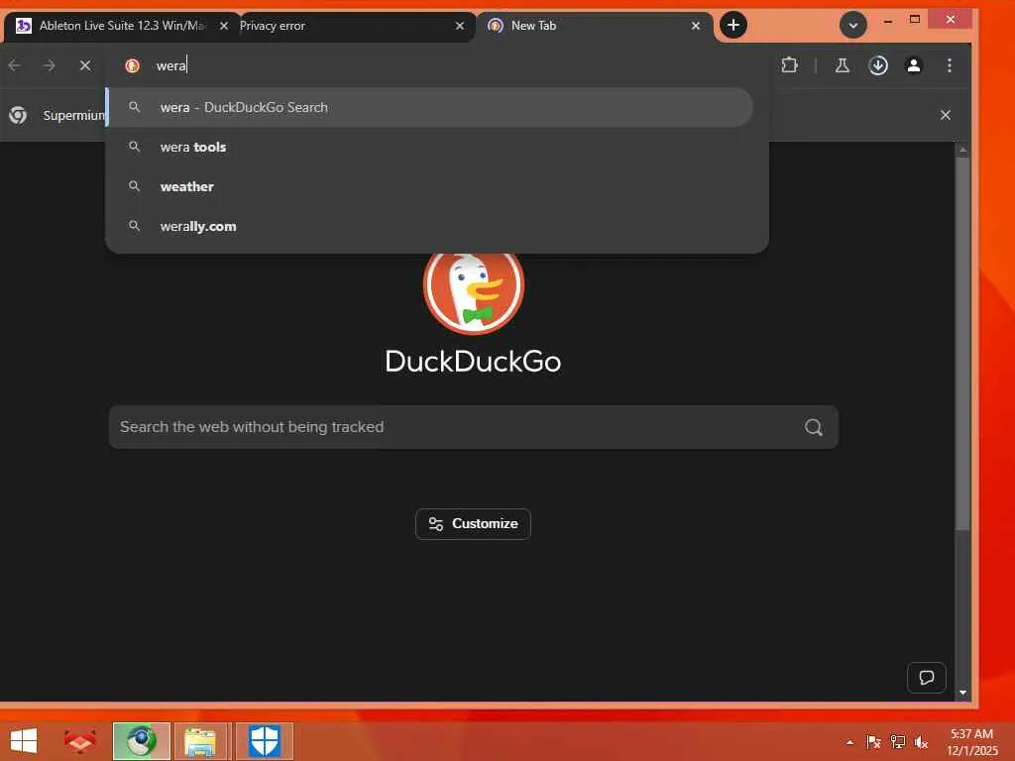Open Supermium browser from taskbar
This screenshot has width=1015, height=761.
pos(141,741)
